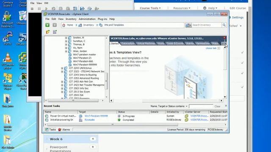The width and height of the screenshot is (271, 152).
Task: Switch to the Datacenters tab
Action: [128, 43]
